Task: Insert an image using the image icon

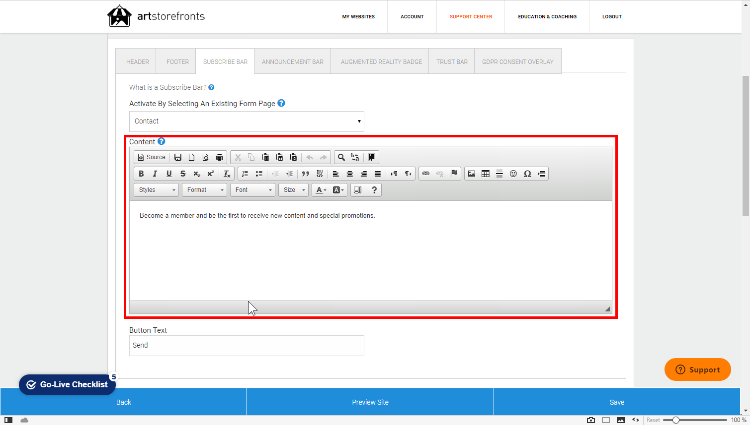Action: pyautogui.click(x=472, y=174)
